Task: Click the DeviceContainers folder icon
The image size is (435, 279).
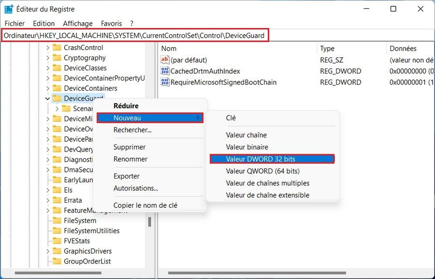Action: point(57,88)
